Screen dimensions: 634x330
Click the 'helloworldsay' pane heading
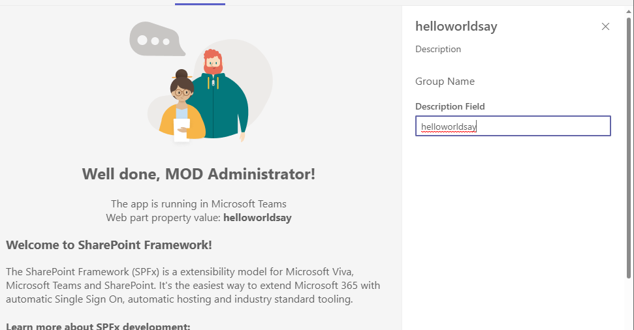(x=456, y=26)
